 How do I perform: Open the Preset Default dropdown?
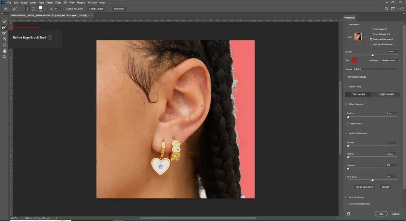(x=375, y=69)
